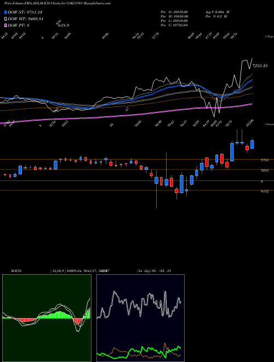Viewport: 274px width, 362px height.
Task: Click the 9281 price level label
Action: (265, 171)
